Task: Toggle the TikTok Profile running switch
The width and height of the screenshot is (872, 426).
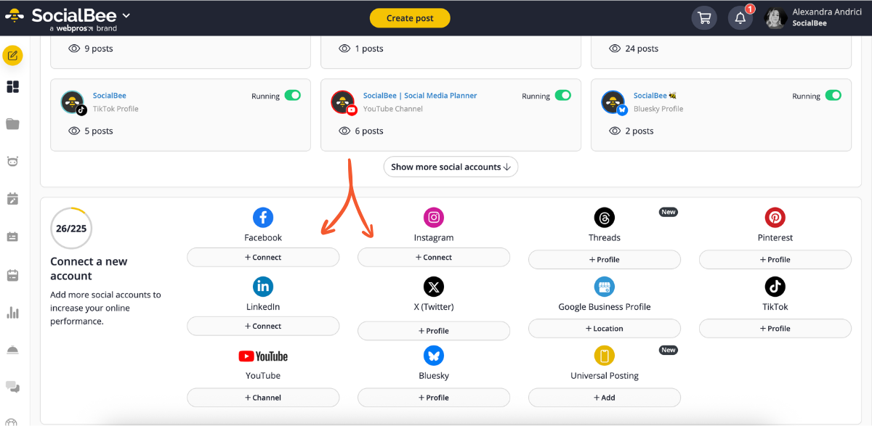Action: click(292, 96)
